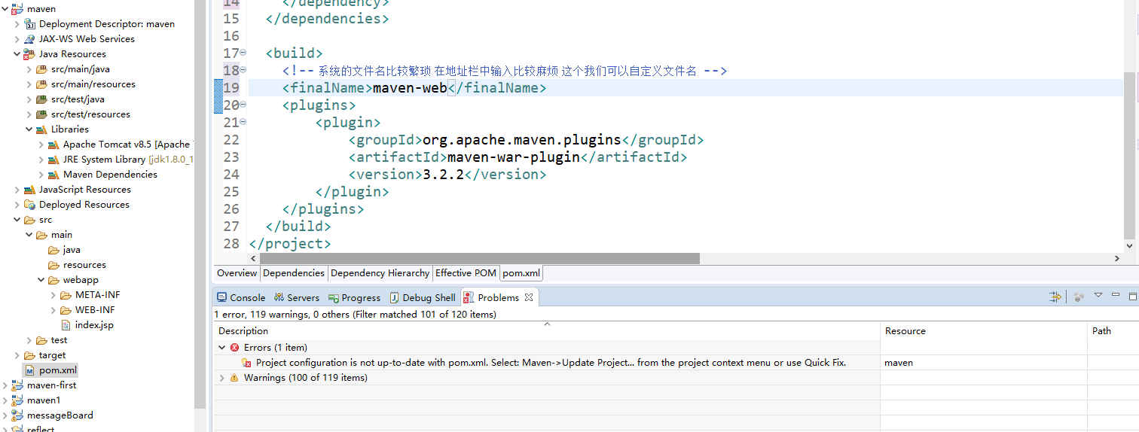Click the editor vertical scrollbar down arrow
1139x432 pixels.
tap(1129, 245)
